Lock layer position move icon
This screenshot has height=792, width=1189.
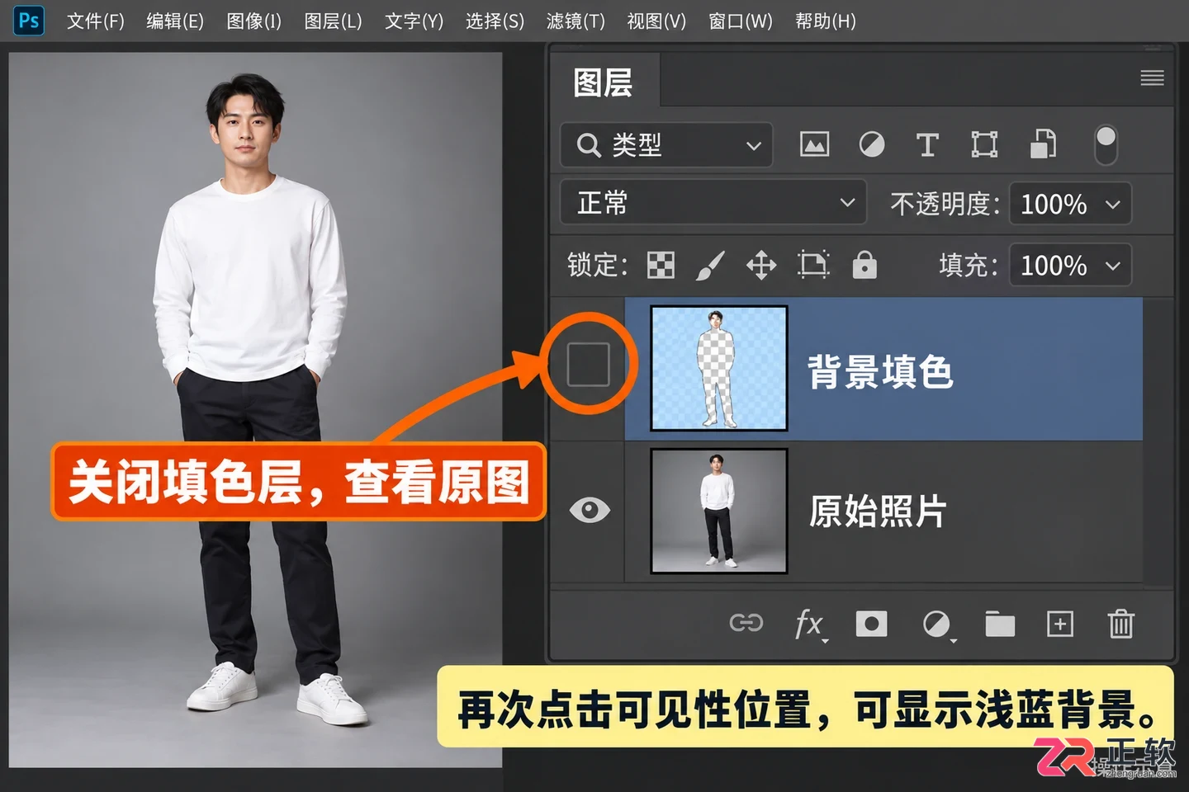(761, 266)
